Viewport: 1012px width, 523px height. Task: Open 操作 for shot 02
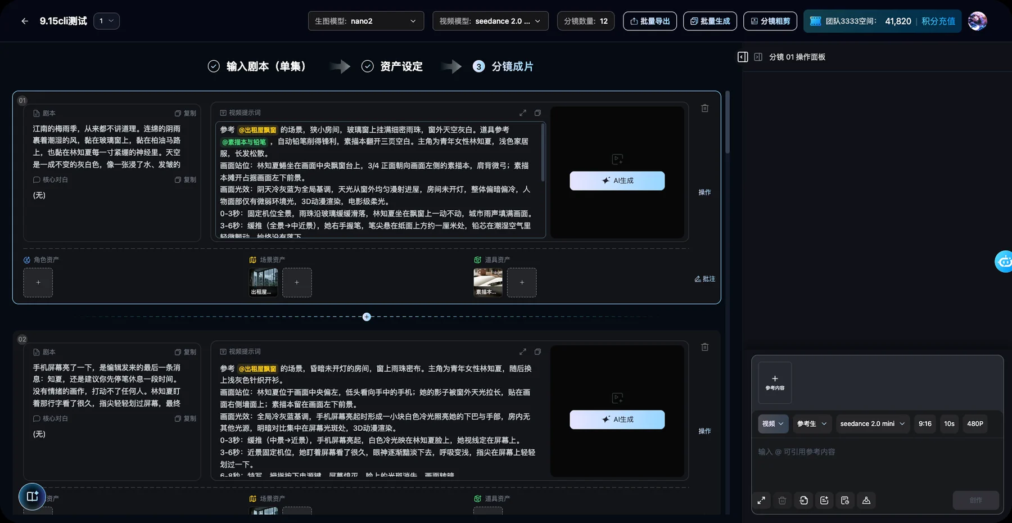[704, 431]
